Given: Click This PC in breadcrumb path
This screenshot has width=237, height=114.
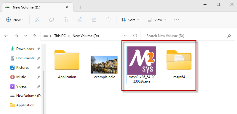Looking at the screenshot, I should 60,36.
